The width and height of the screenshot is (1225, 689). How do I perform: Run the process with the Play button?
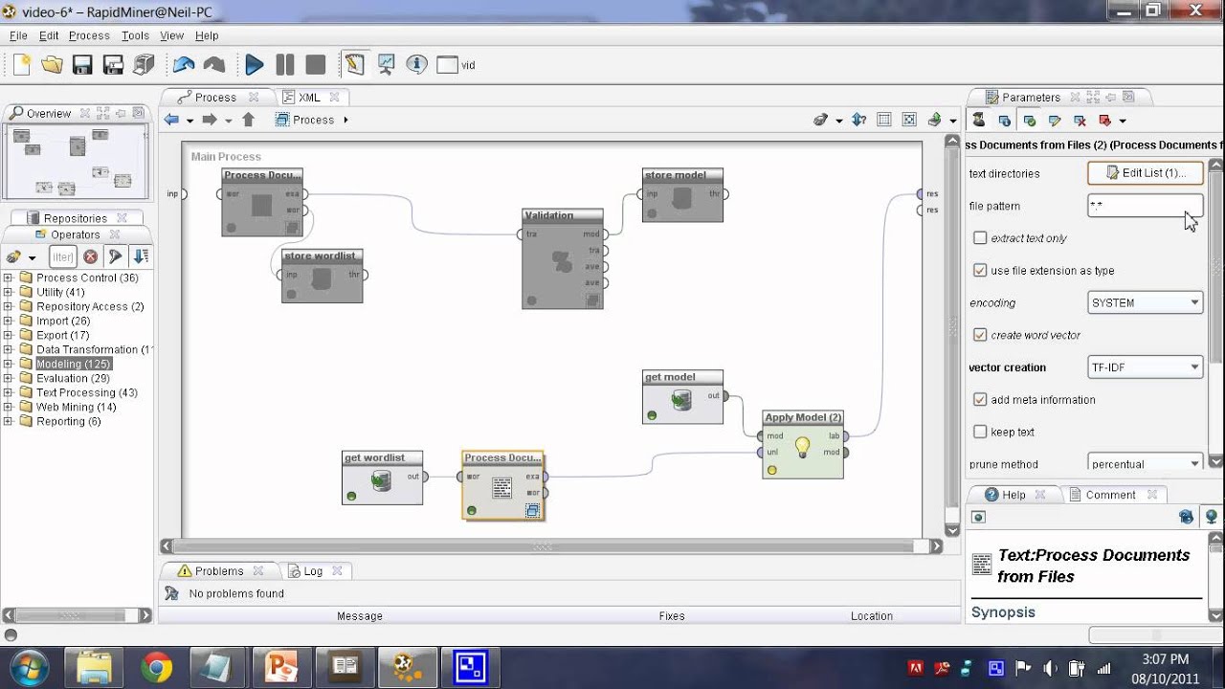click(x=255, y=65)
